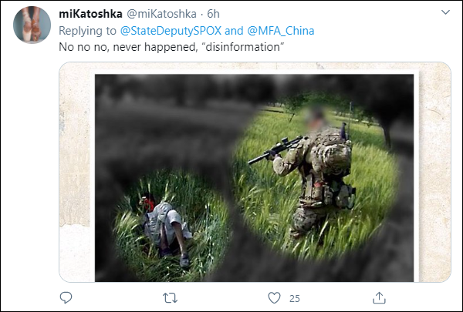
Task: Click the reply speech bubble icon
Action: 66,298
